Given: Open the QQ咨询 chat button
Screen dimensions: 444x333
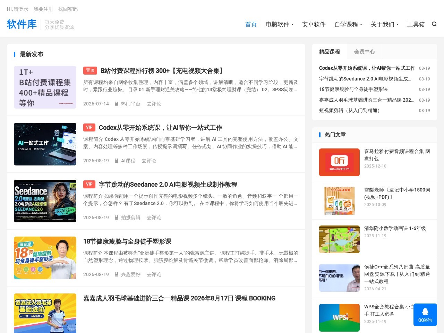Looking at the screenshot, I should pyautogui.click(x=425, y=315).
